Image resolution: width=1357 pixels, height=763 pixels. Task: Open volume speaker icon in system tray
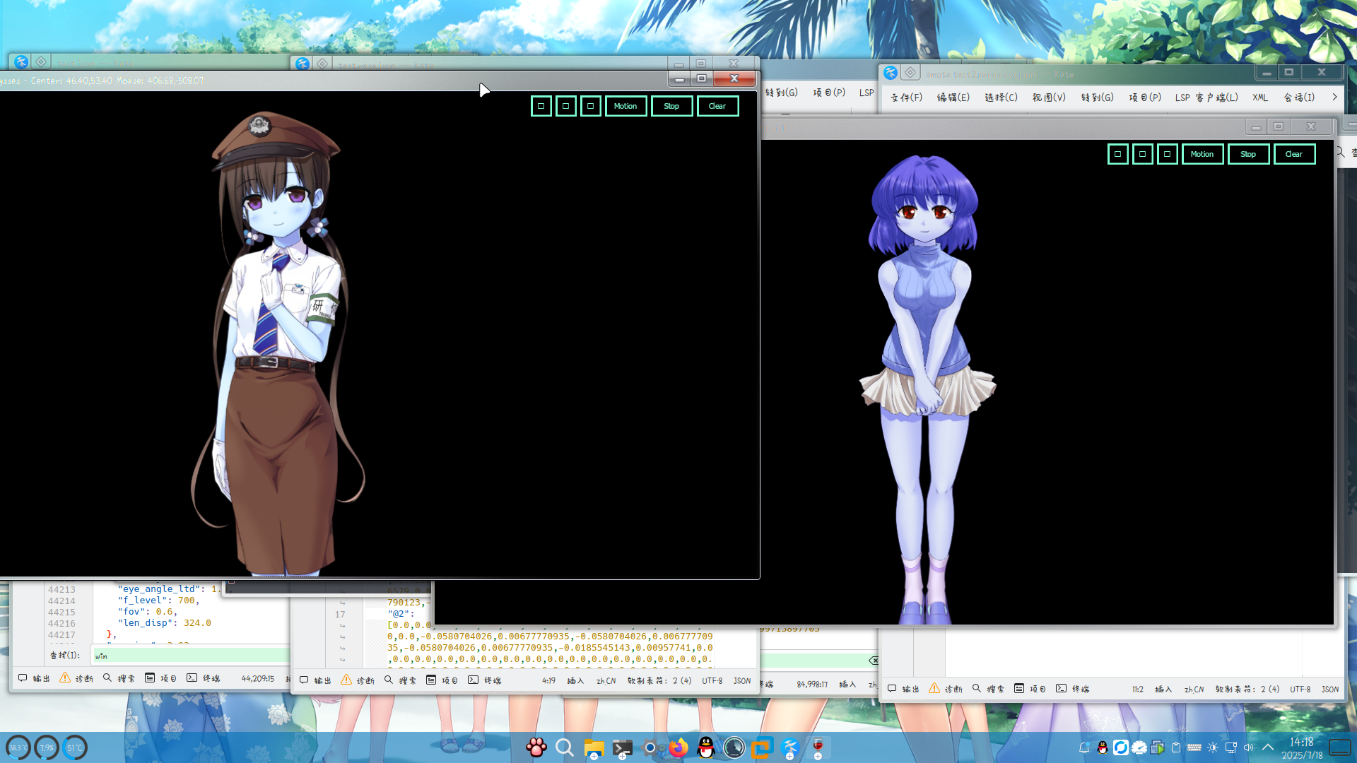(x=1249, y=747)
